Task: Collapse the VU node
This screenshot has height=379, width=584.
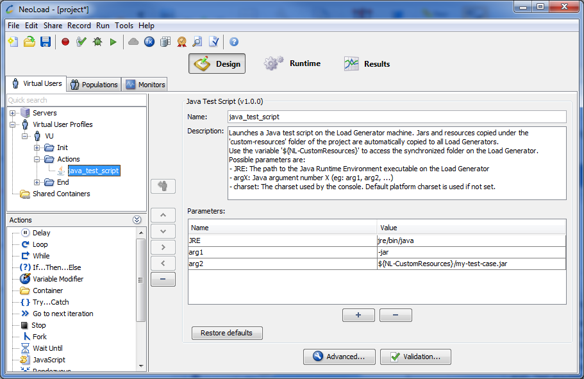Action: coord(24,136)
